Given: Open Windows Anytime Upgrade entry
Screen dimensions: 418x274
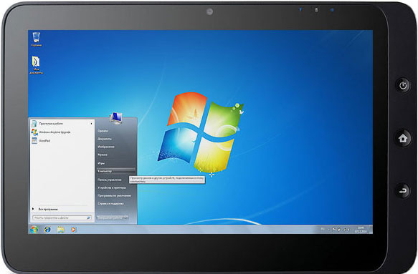Looking at the screenshot, I should (x=51, y=132).
